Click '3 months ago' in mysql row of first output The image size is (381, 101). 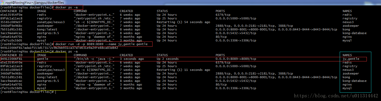(x=131, y=40)
